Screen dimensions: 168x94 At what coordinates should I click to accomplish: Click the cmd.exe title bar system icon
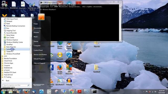tap(41, 2)
